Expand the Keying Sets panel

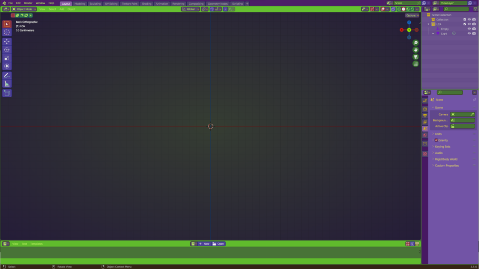pos(442,147)
